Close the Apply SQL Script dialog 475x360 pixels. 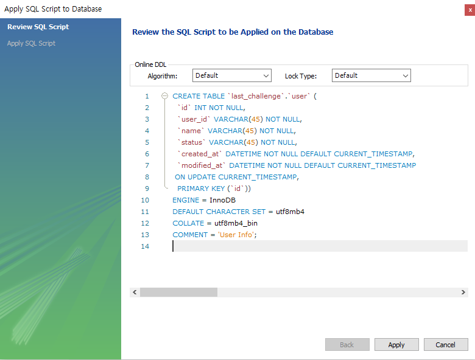[x=470, y=10]
